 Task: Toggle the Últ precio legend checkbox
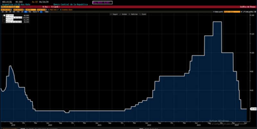4,15
